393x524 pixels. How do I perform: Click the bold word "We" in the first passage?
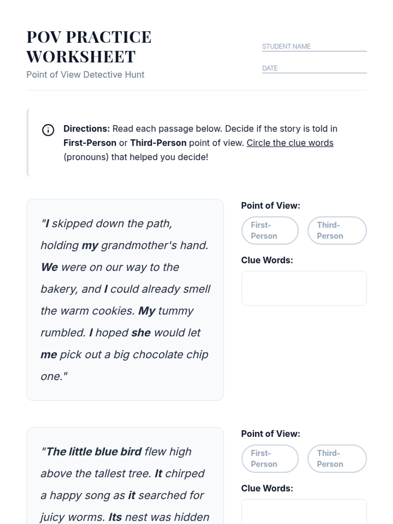[x=49, y=267]
